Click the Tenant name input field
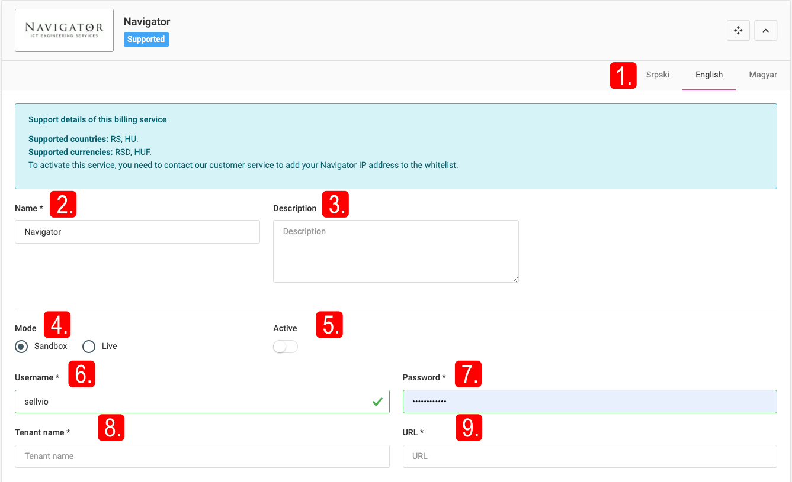792x482 pixels. 201,456
